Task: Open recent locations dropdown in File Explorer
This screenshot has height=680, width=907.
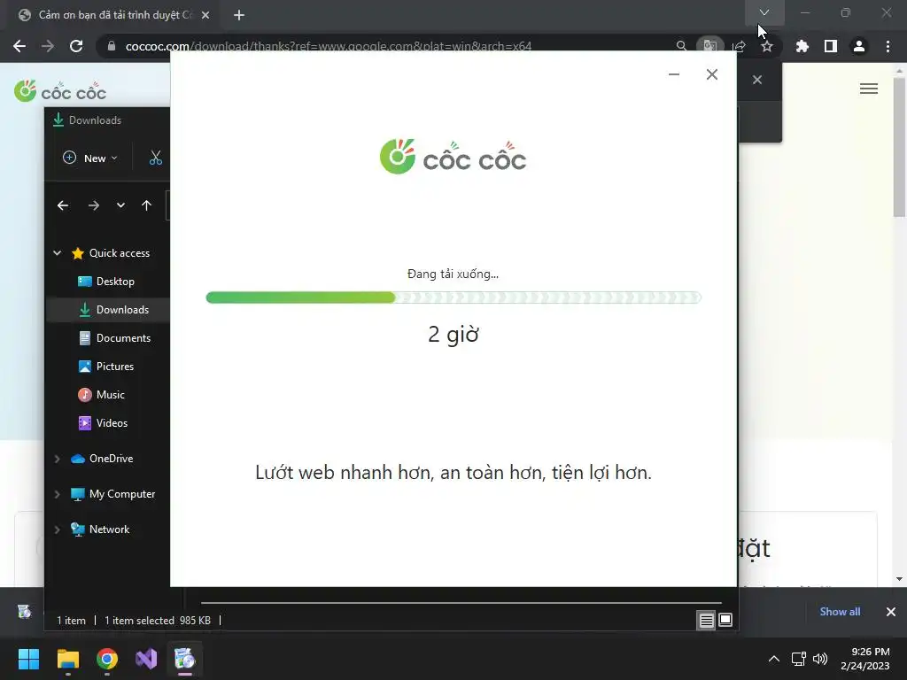Action: tap(120, 205)
